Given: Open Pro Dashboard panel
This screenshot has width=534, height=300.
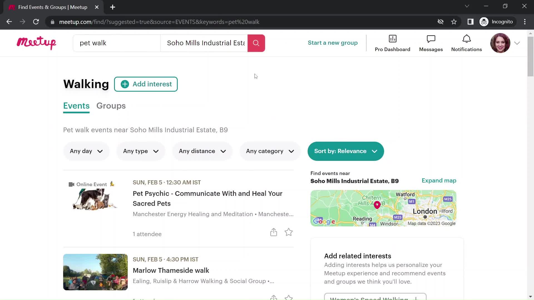Looking at the screenshot, I should [392, 43].
